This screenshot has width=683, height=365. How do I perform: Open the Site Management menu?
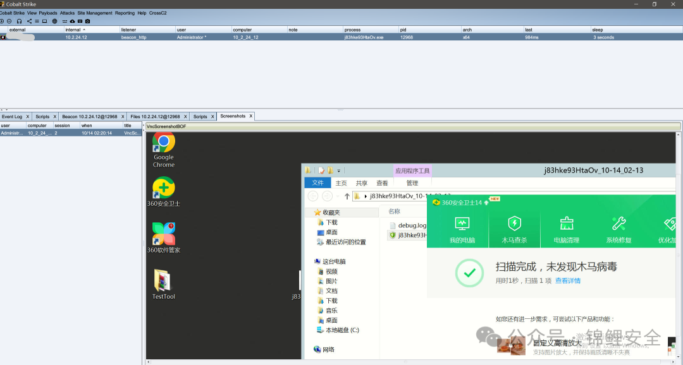(95, 13)
